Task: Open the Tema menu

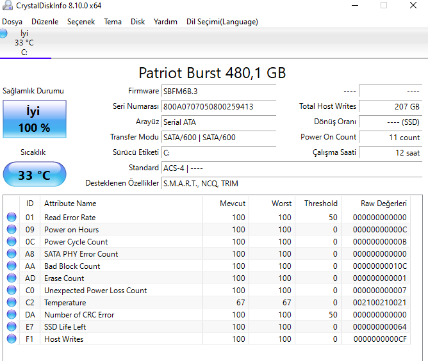Action: 113,22
